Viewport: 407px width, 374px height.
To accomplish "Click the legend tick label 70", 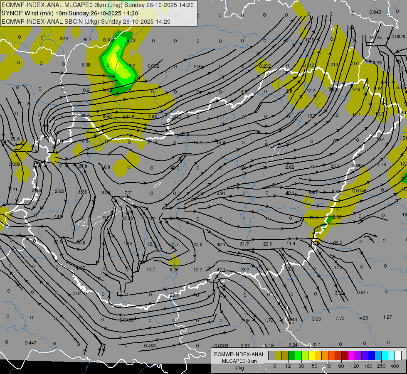I will [328, 366].
